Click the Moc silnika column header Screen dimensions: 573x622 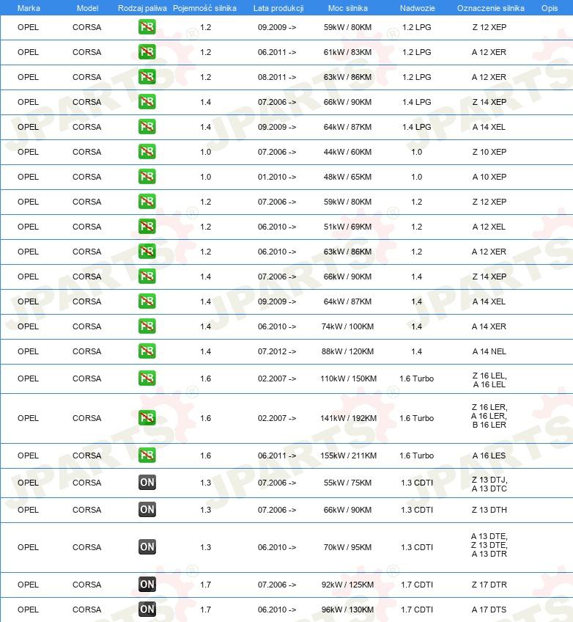(348, 8)
